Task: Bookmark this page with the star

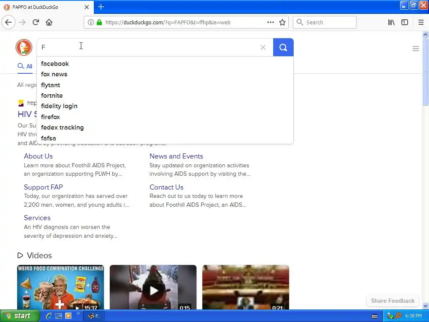Action: (x=282, y=23)
